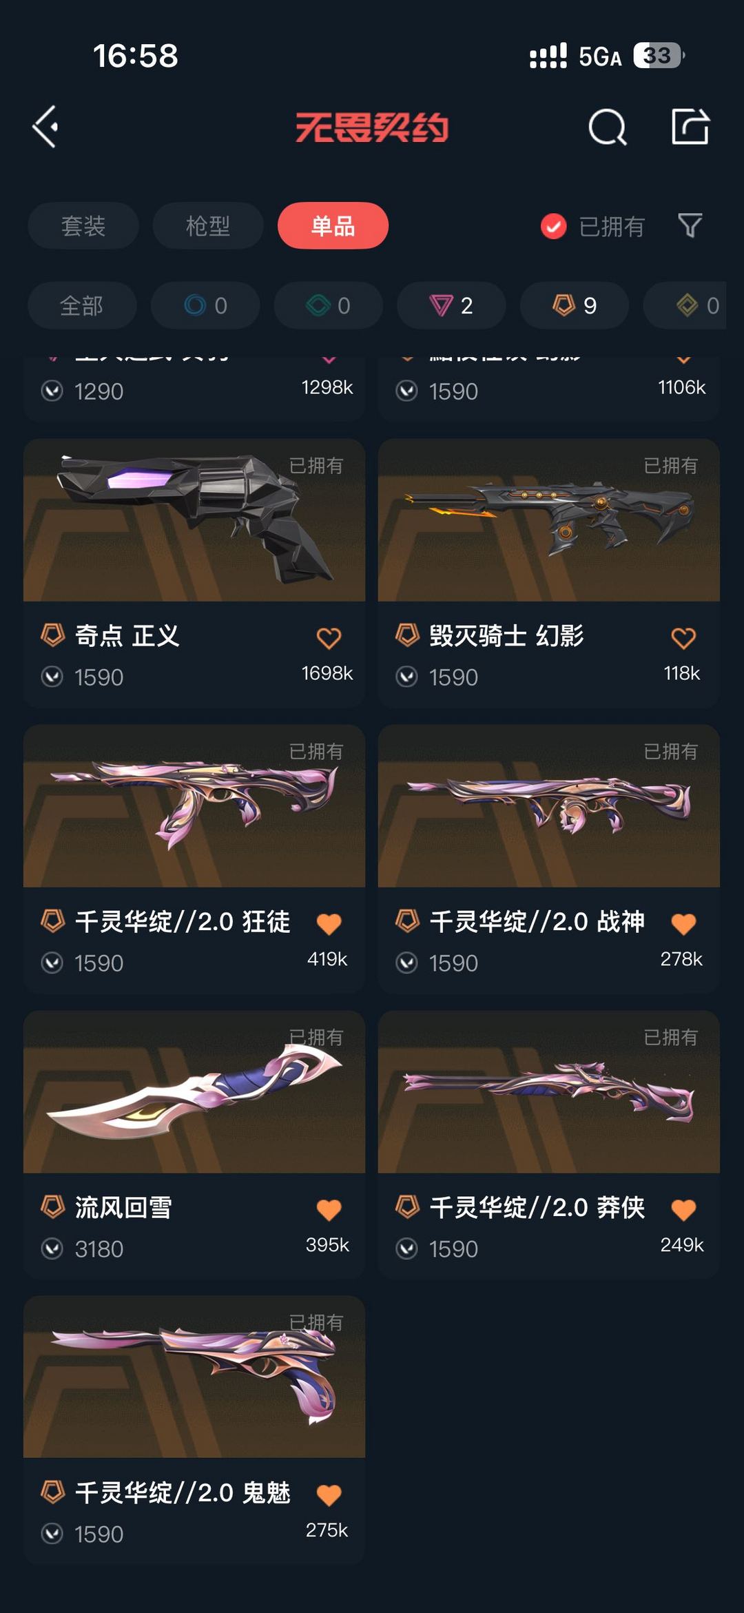Select the 全部 rarity filter
744x1613 pixels.
(x=82, y=305)
